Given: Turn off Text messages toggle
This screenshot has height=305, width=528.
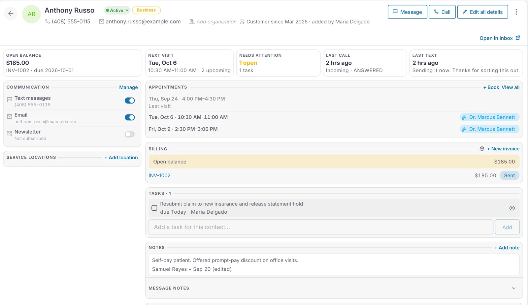Looking at the screenshot, I should [130, 101].
